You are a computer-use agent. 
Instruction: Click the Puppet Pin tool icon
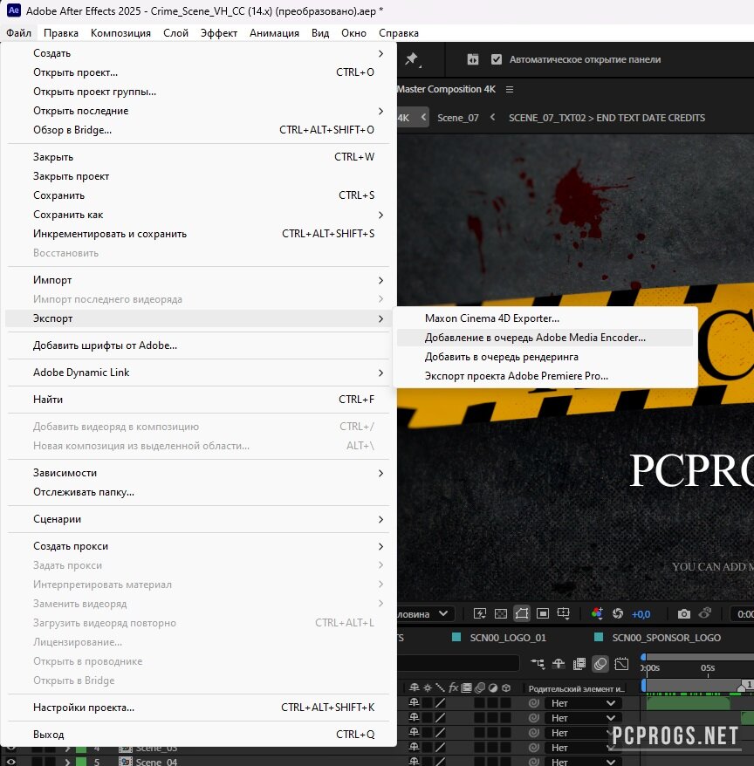tap(412, 59)
